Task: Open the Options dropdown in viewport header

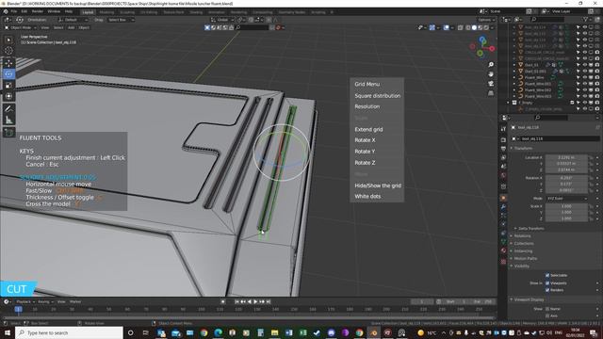Action: point(486,20)
